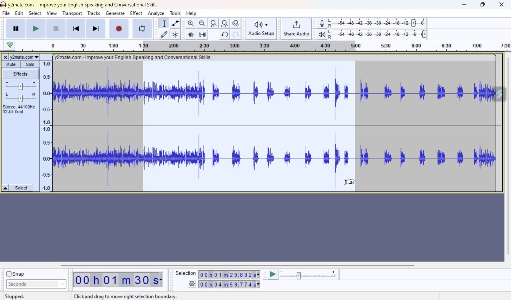The width and height of the screenshot is (511, 300).
Task: Solo the y2mate.com track
Action: click(30, 64)
